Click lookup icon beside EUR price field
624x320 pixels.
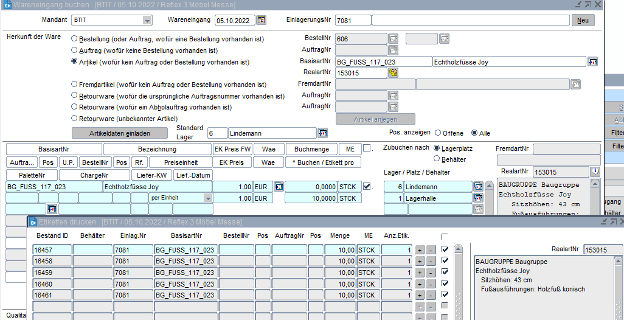pos(279,187)
